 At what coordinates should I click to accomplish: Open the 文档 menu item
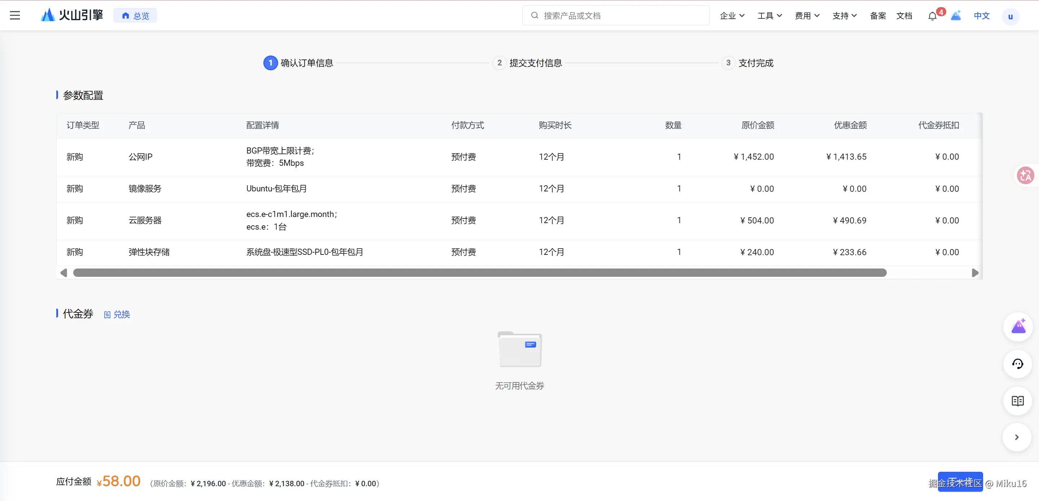pyautogui.click(x=904, y=16)
